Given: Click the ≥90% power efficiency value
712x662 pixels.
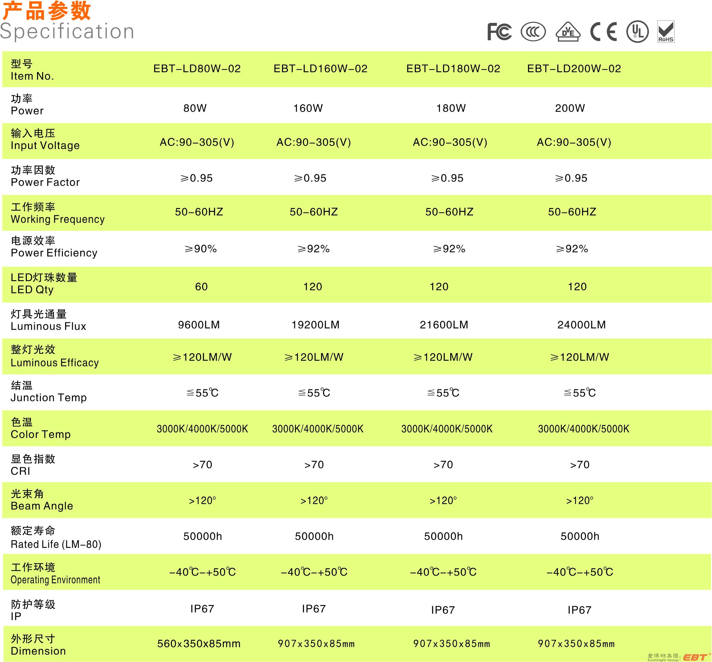Looking at the screenshot, I should 200,249.
